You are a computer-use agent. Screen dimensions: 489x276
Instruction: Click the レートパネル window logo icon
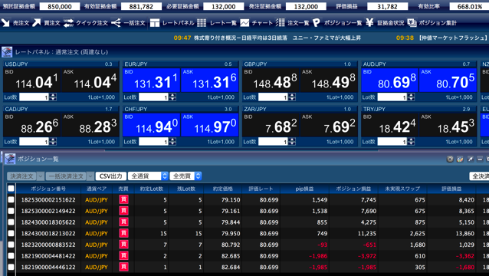tap(7, 52)
